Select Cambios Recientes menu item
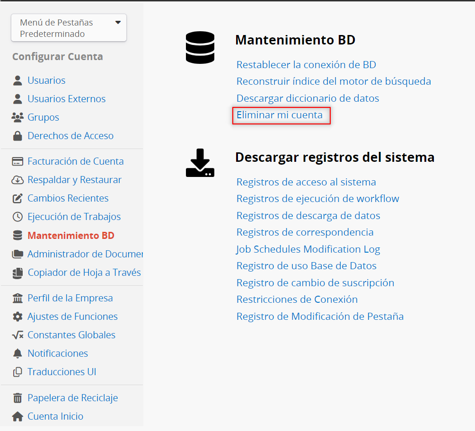This screenshot has width=475, height=431. (x=68, y=198)
